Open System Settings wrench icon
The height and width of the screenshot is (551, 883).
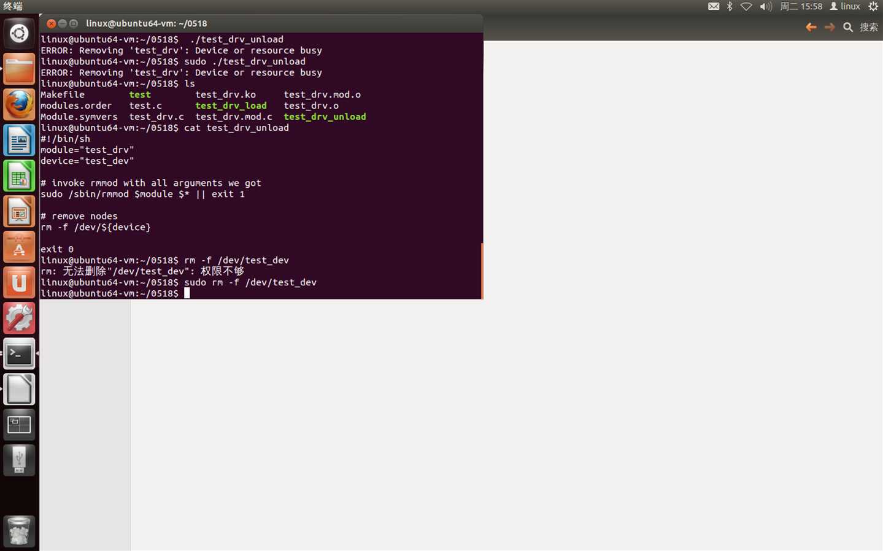pyautogui.click(x=19, y=318)
